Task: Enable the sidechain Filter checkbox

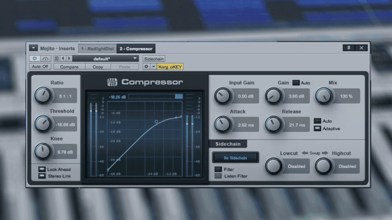Action: point(218,169)
